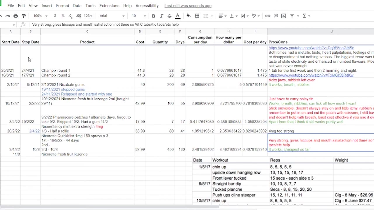Open the borders tool

pos(197,16)
